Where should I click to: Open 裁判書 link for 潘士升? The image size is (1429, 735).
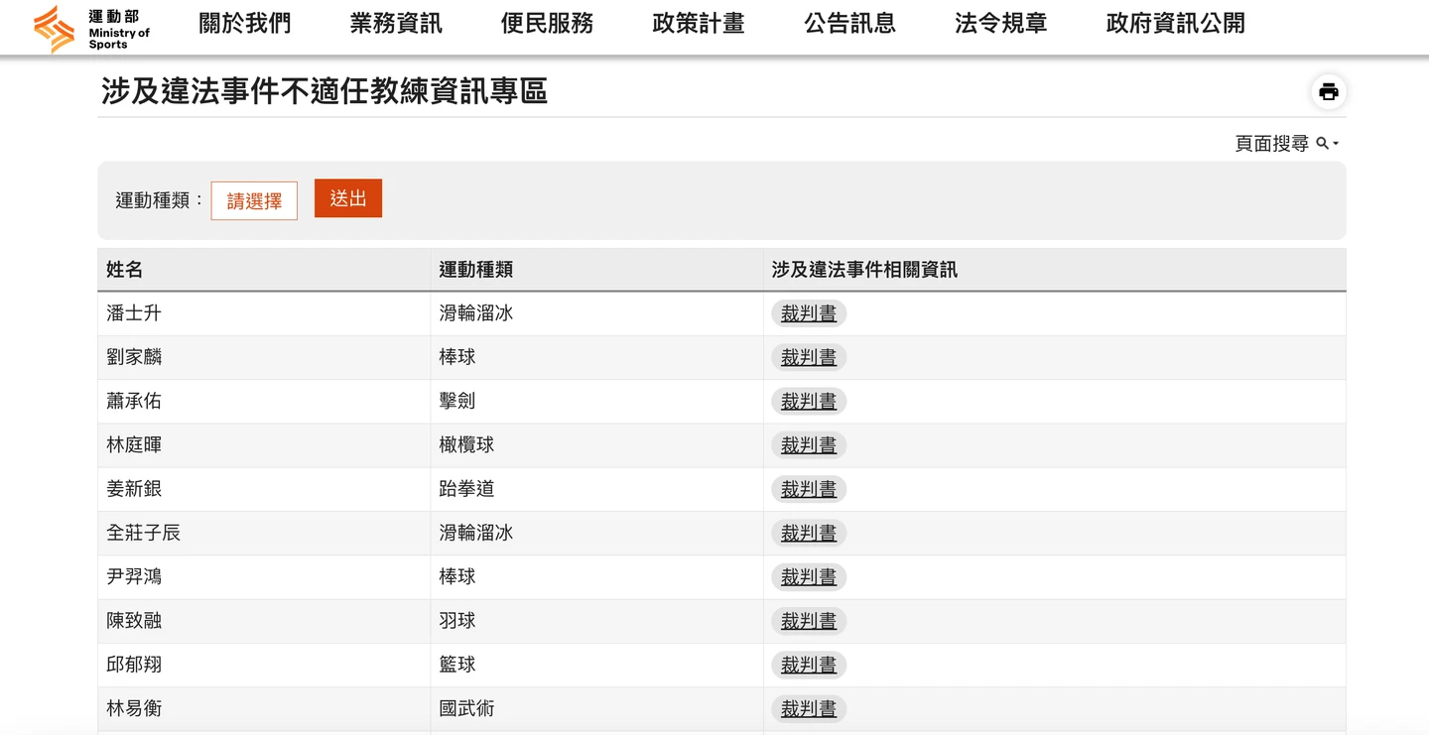pos(809,313)
